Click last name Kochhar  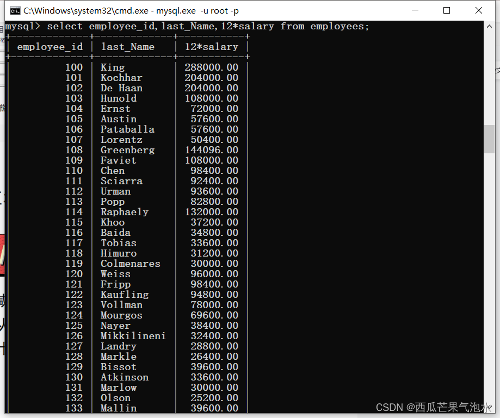(121, 78)
